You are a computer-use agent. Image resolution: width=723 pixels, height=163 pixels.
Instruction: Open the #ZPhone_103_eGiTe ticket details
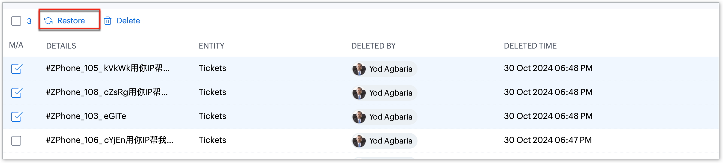click(x=86, y=116)
